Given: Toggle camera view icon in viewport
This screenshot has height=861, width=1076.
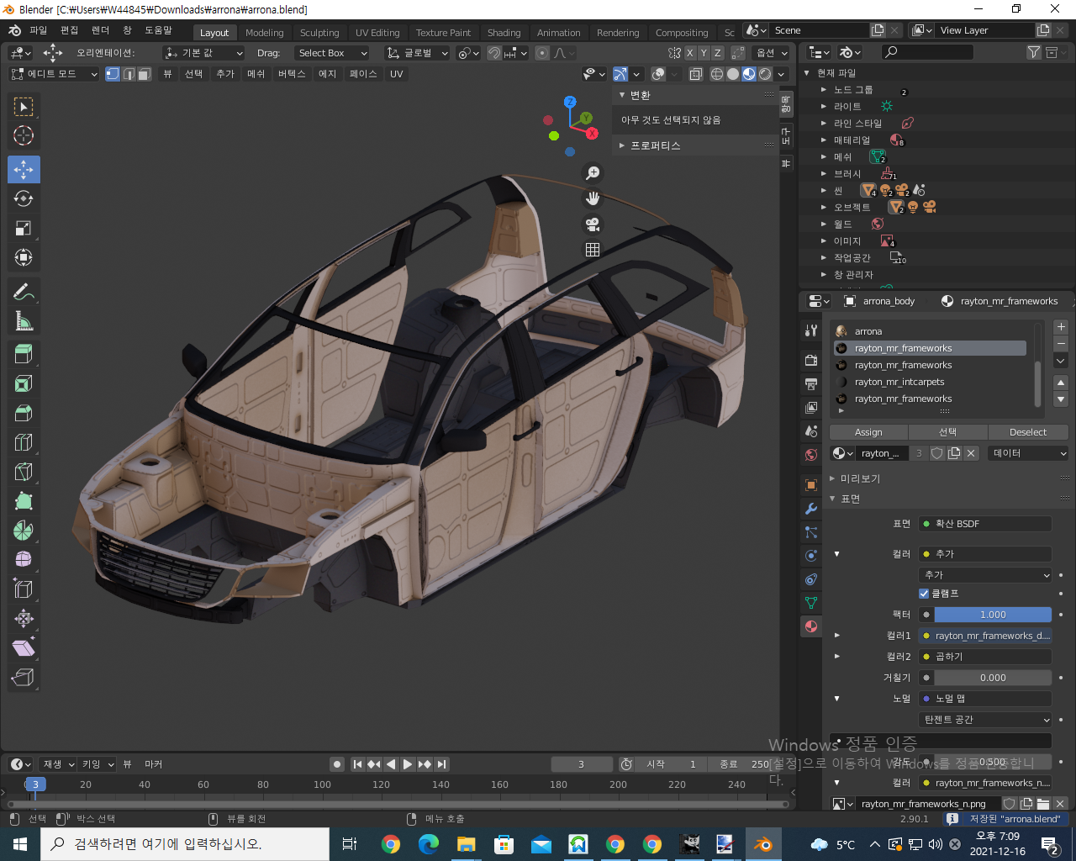Looking at the screenshot, I should click(593, 224).
